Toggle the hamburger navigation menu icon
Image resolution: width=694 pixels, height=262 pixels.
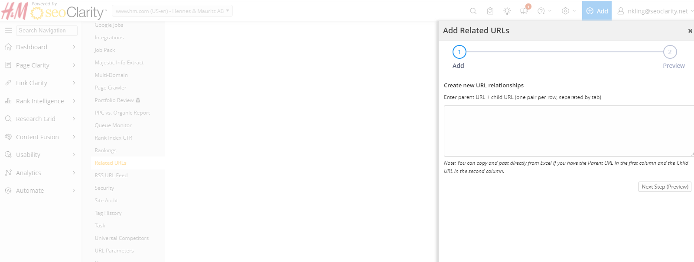8,31
